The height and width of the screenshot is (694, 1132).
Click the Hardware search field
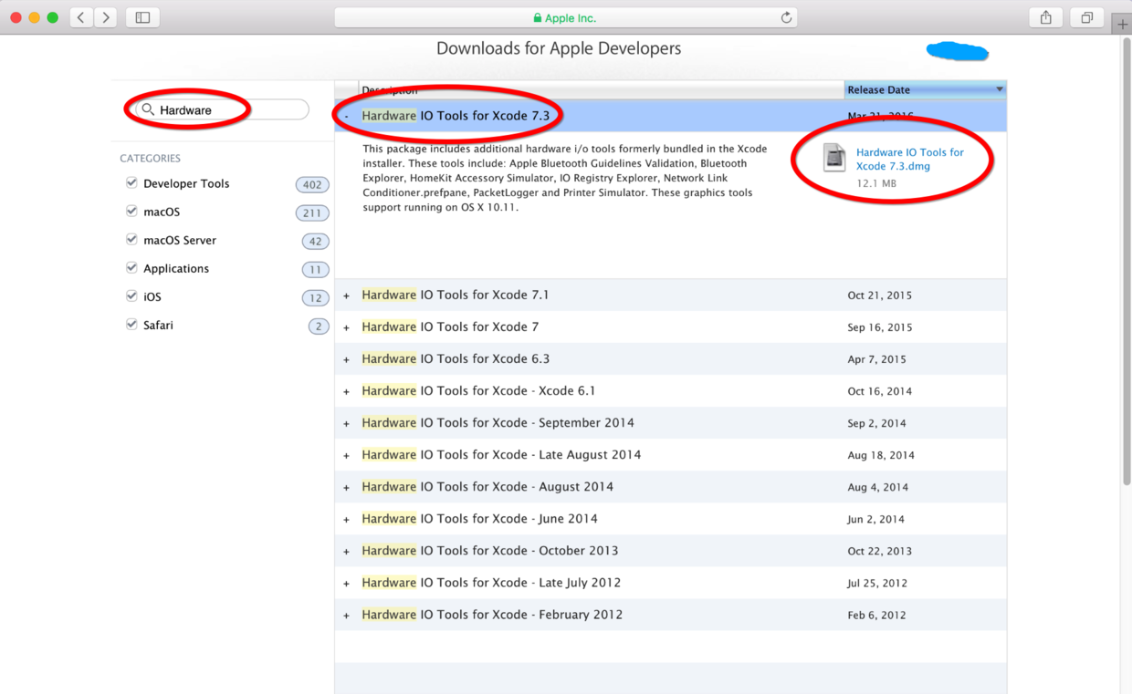coord(222,109)
